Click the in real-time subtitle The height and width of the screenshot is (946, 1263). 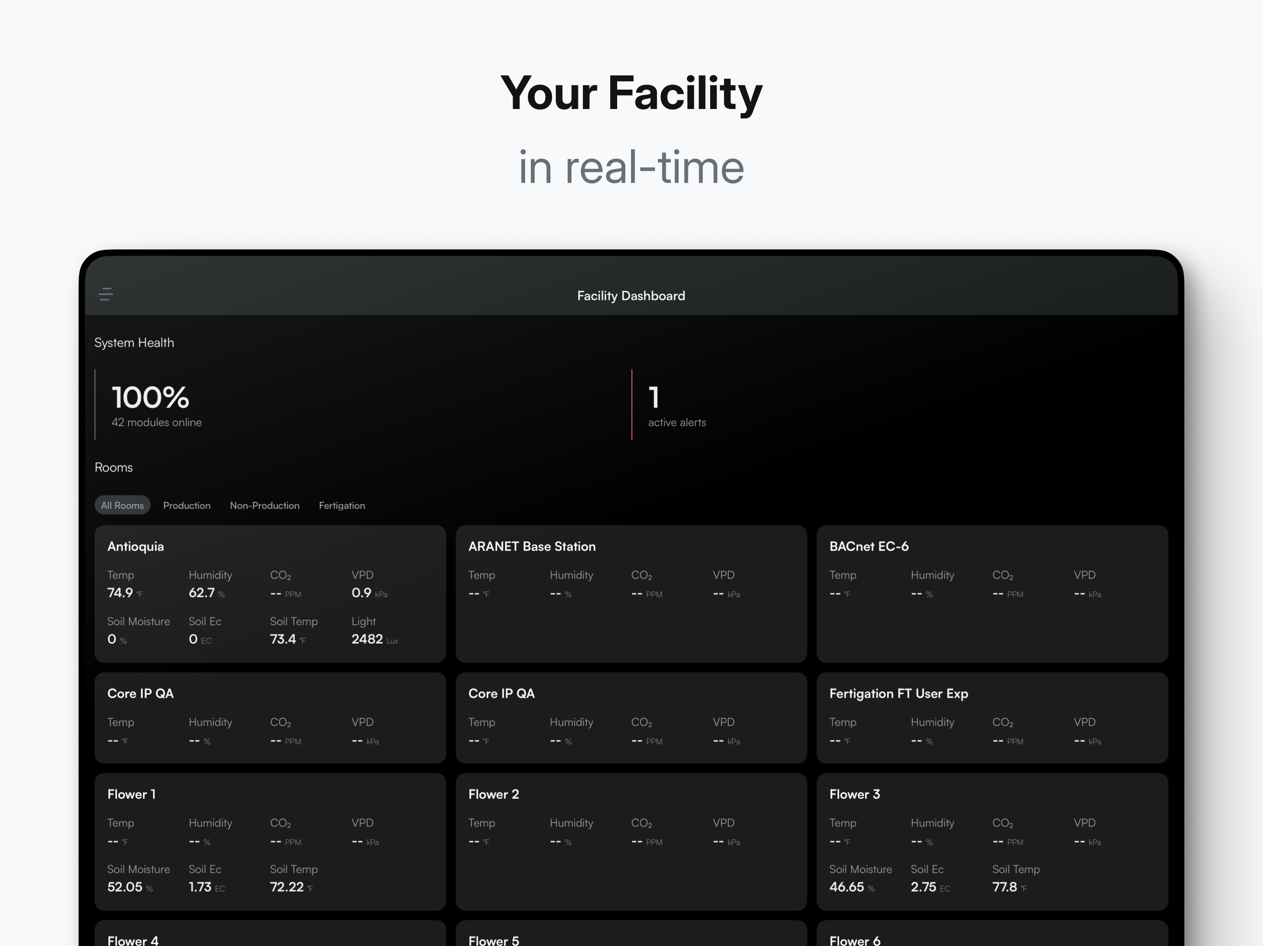point(631,167)
